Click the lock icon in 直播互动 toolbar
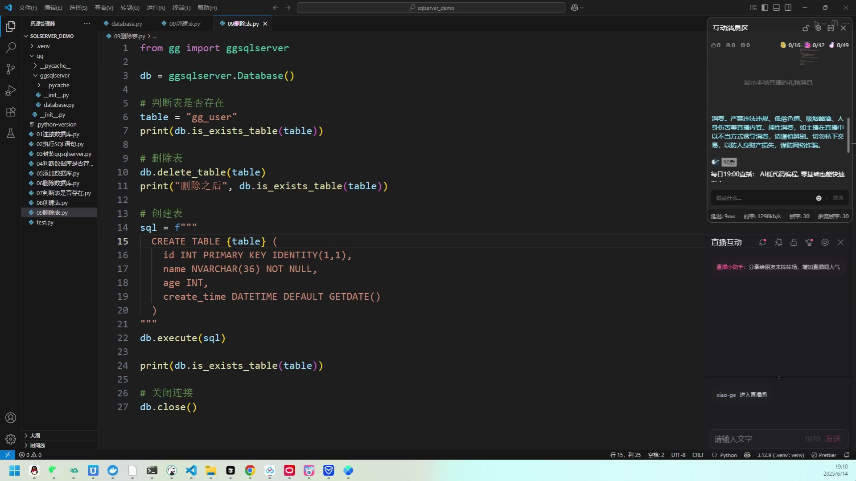The image size is (856, 481). [x=794, y=242]
